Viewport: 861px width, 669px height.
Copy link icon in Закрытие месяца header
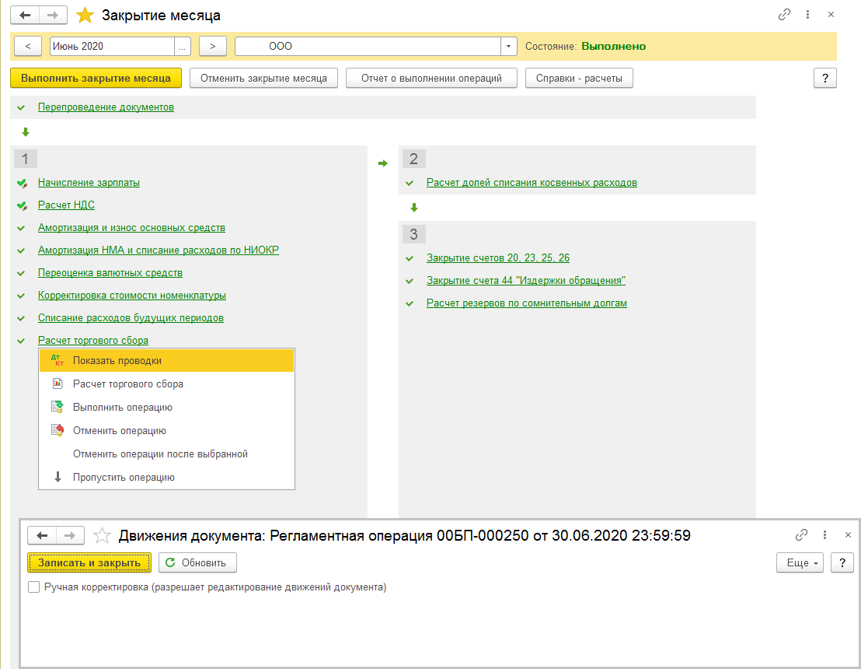pyautogui.click(x=784, y=15)
